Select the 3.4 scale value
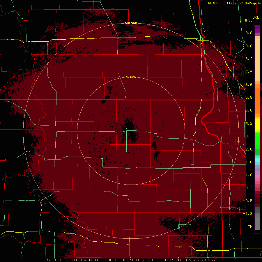262x262 pixels. coord(249,136)
